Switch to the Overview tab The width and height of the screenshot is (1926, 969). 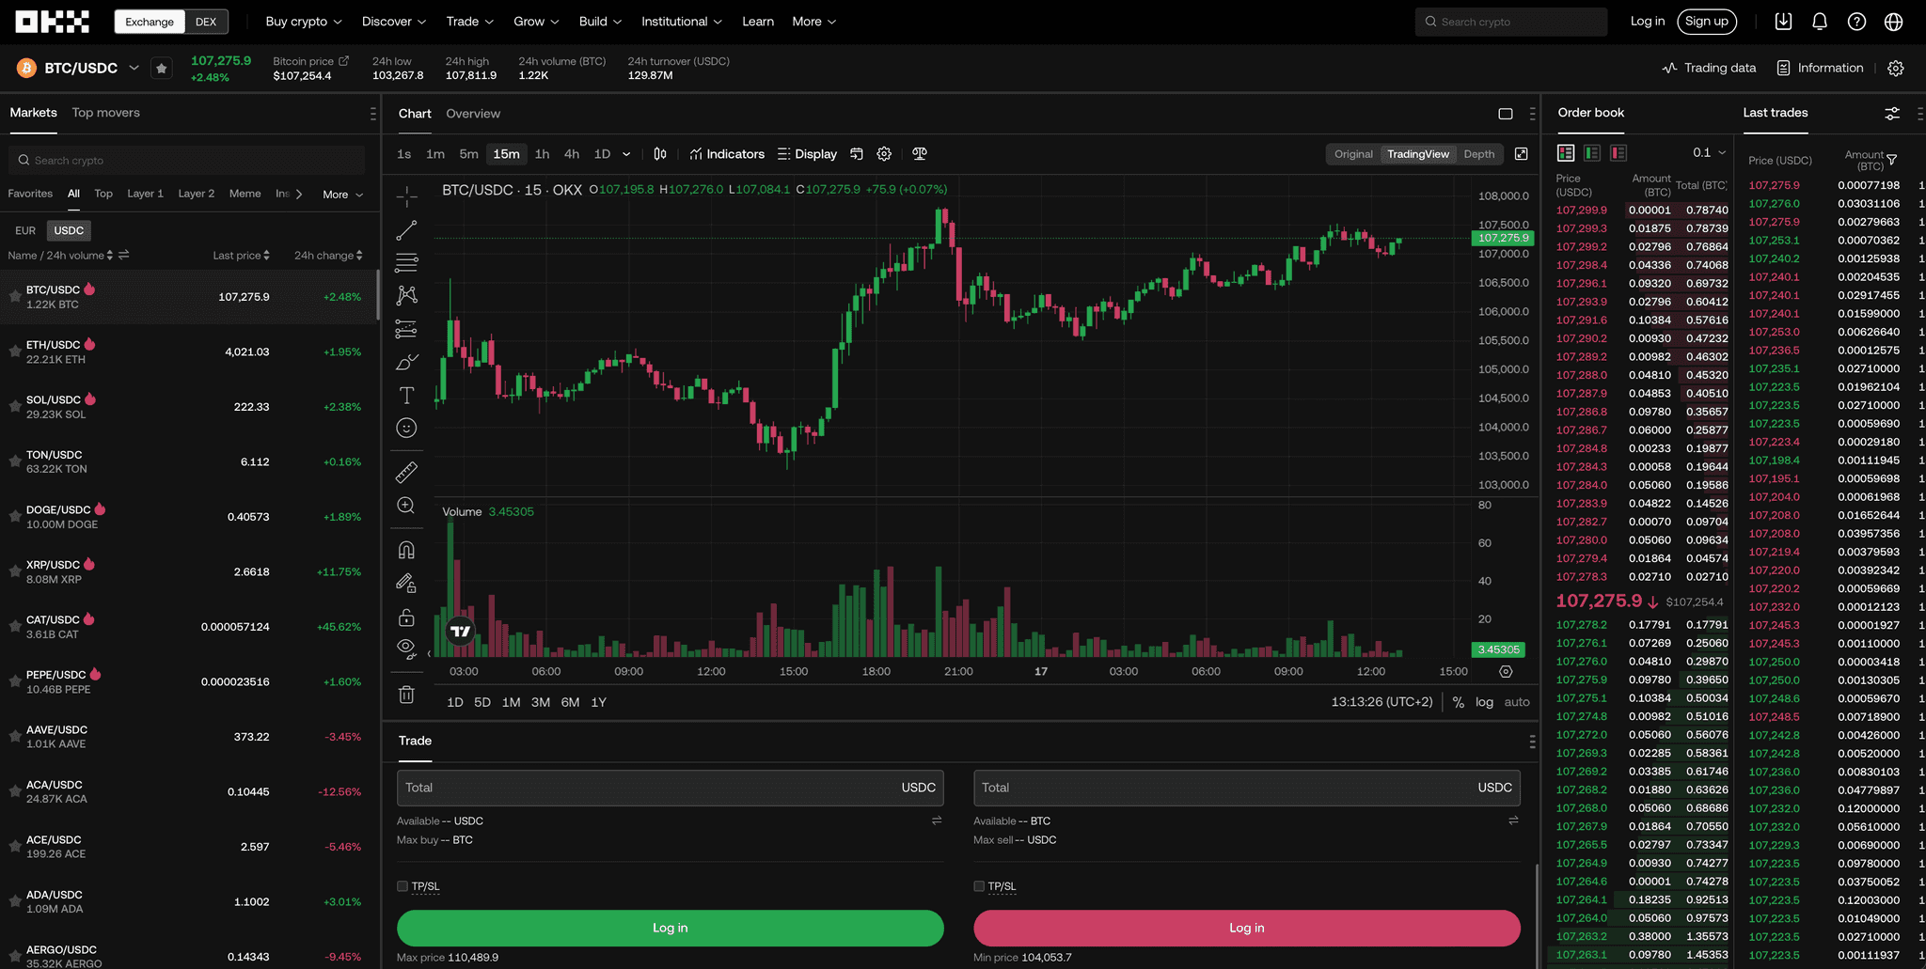473,113
